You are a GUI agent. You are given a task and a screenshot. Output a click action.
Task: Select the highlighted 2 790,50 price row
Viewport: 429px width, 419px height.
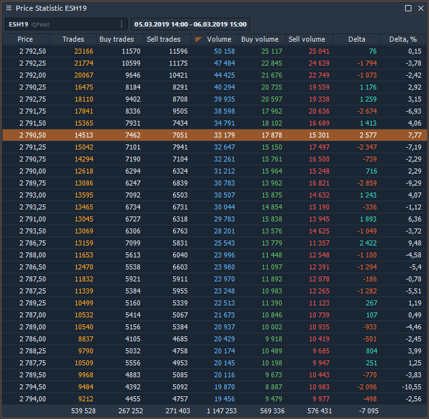pyautogui.click(x=214, y=135)
